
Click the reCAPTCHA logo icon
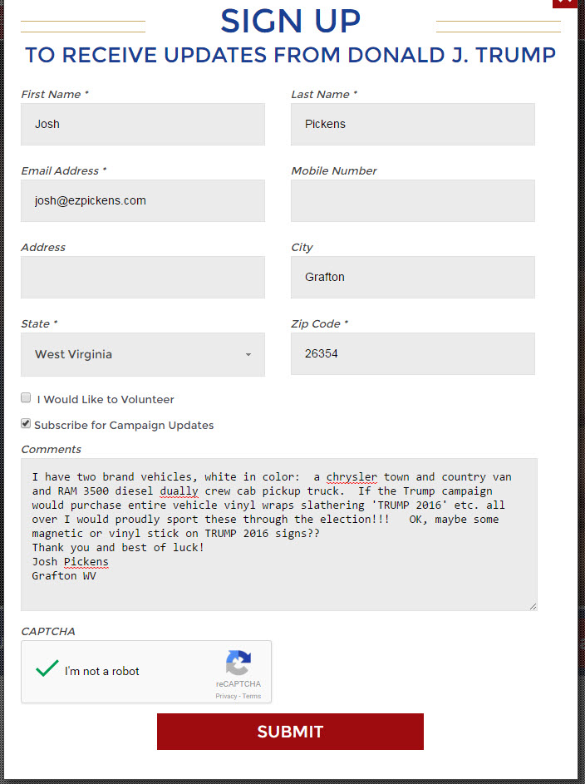238,663
